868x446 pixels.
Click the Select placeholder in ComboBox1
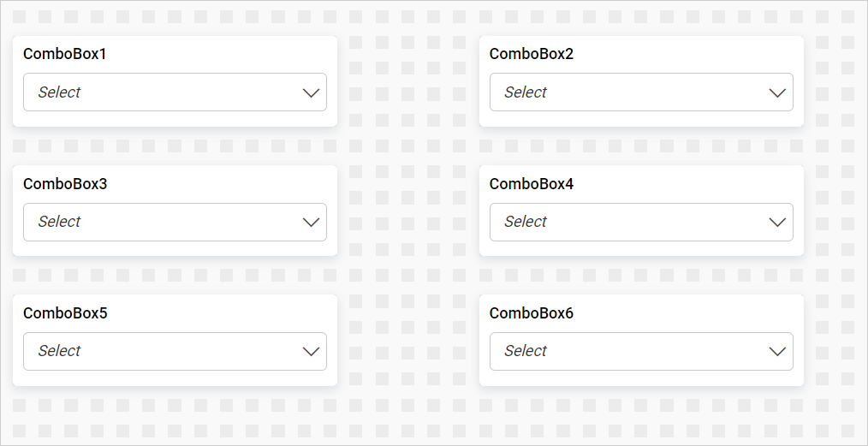[x=60, y=92]
